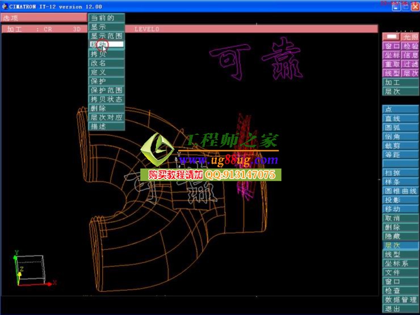The width and height of the screenshot is (420, 315).
Task: Open the pink 信息 button
Action: 410,55
